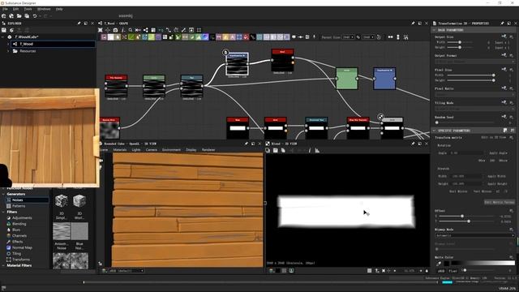Viewport: 519px width, 292px height.
Task: Pick the 3D Worley noise thumbnail
Action: [79, 200]
